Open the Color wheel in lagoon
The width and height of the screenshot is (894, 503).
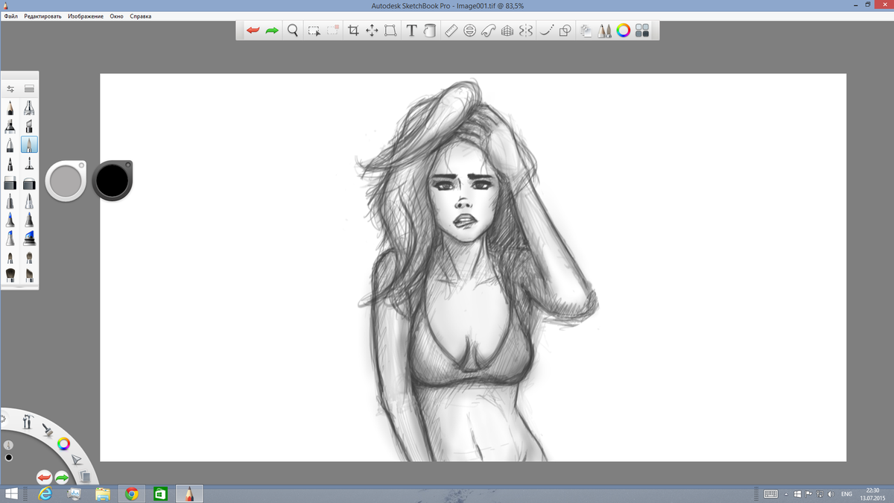64,444
